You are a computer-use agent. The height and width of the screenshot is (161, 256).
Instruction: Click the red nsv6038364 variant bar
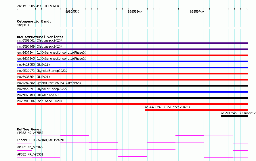[x=132, y=80]
